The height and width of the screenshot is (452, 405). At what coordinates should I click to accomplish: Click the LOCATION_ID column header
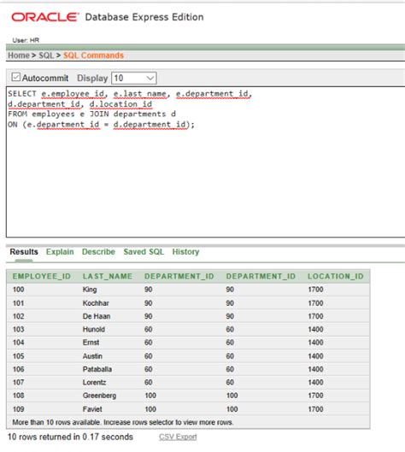(x=336, y=276)
